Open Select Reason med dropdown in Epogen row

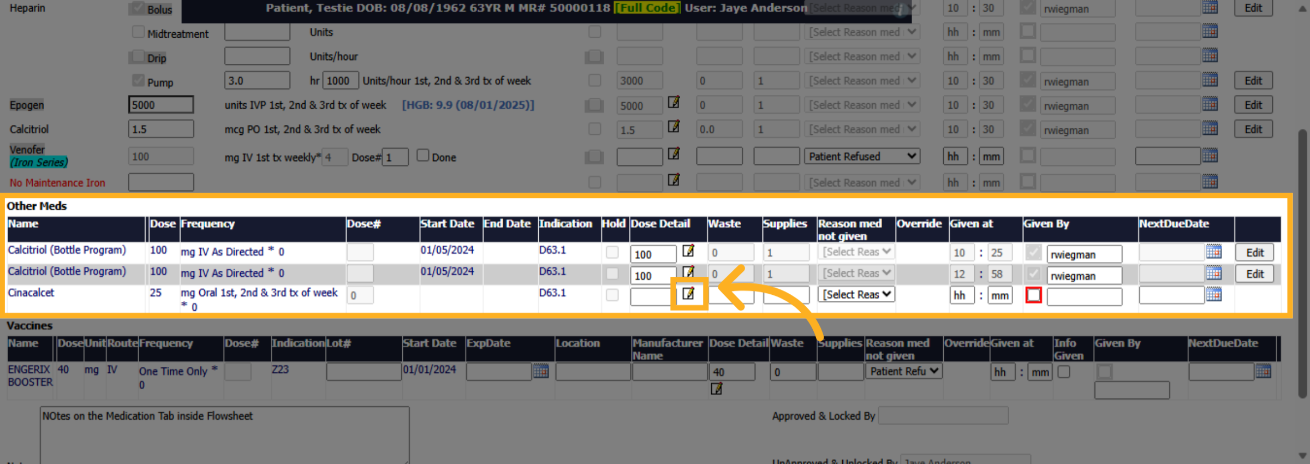(x=862, y=105)
